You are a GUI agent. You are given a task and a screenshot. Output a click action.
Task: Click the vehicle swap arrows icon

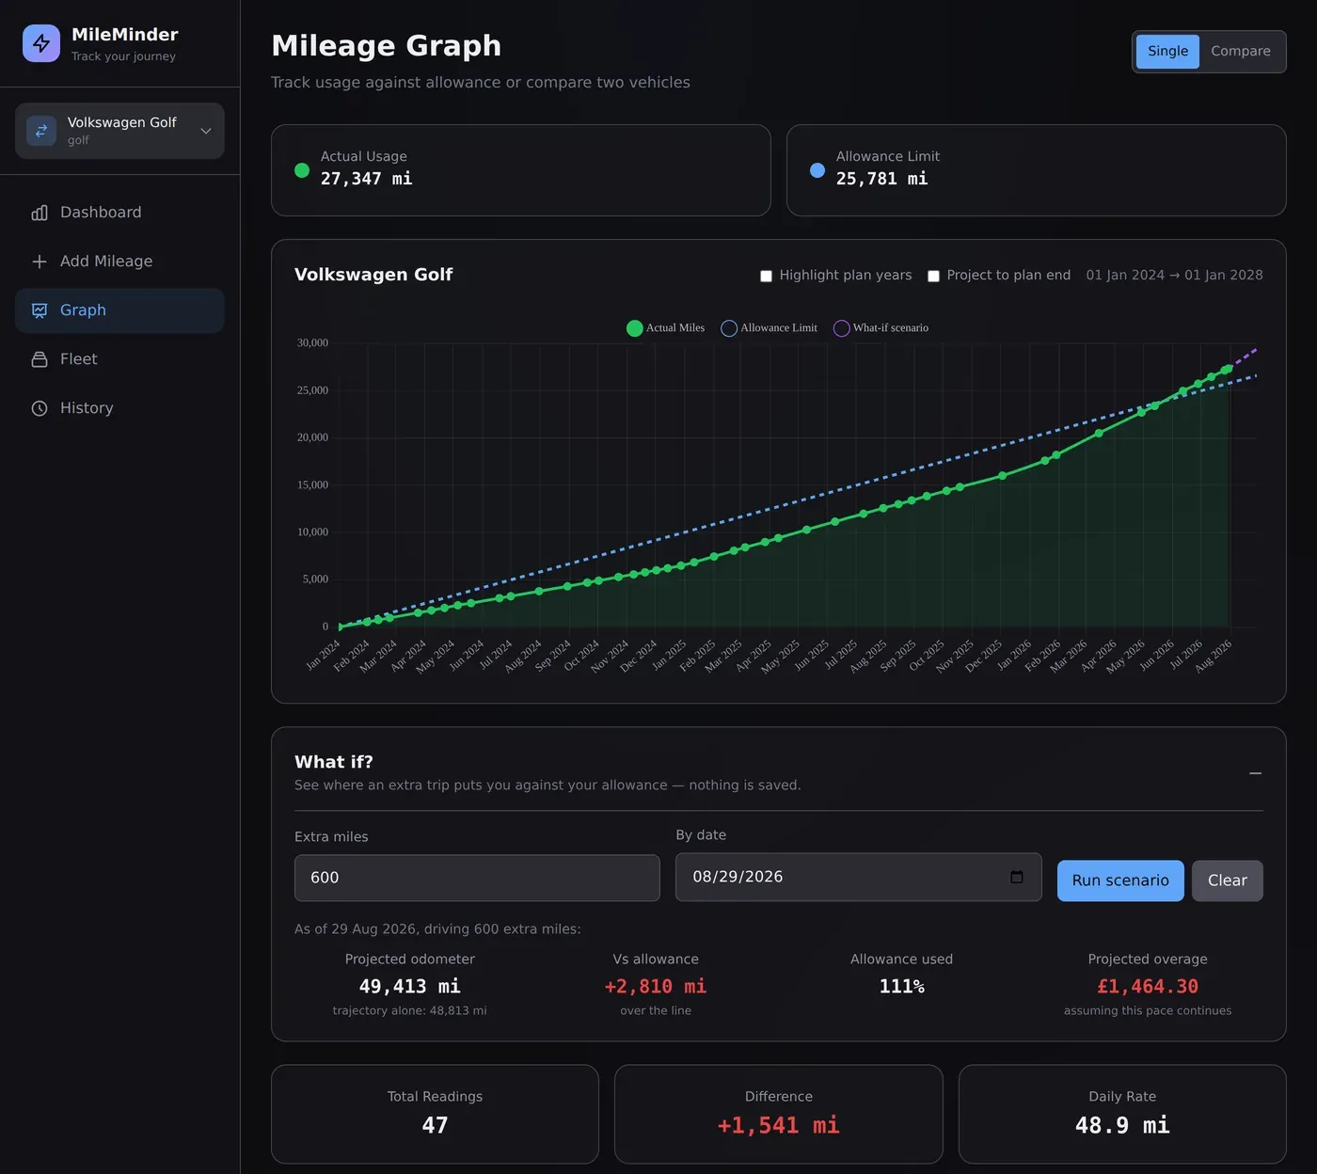click(x=41, y=131)
